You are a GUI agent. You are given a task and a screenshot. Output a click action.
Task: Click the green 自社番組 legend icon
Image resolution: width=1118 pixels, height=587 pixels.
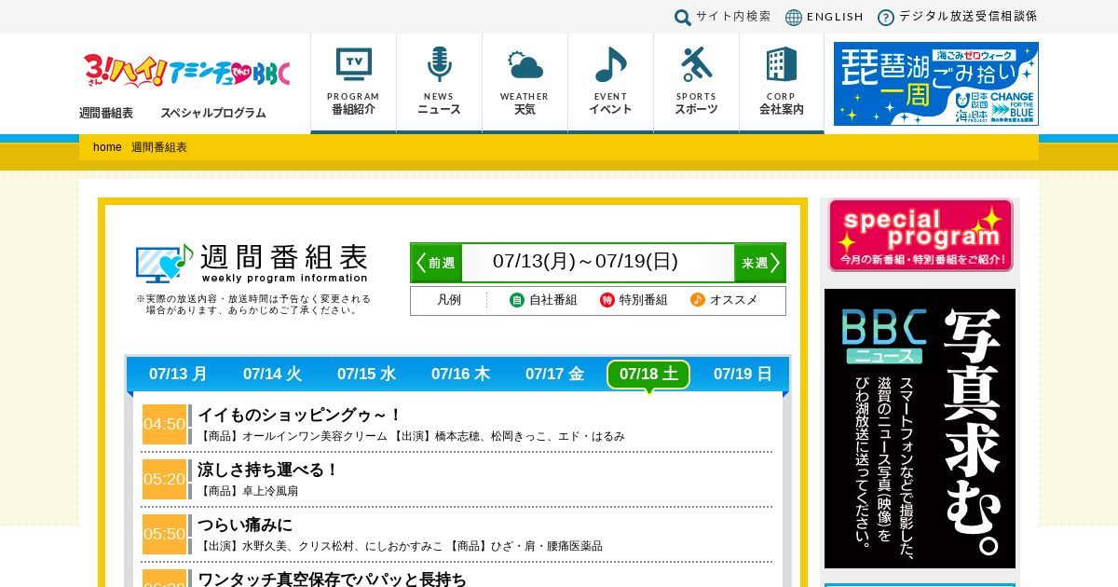click(517, 300)
